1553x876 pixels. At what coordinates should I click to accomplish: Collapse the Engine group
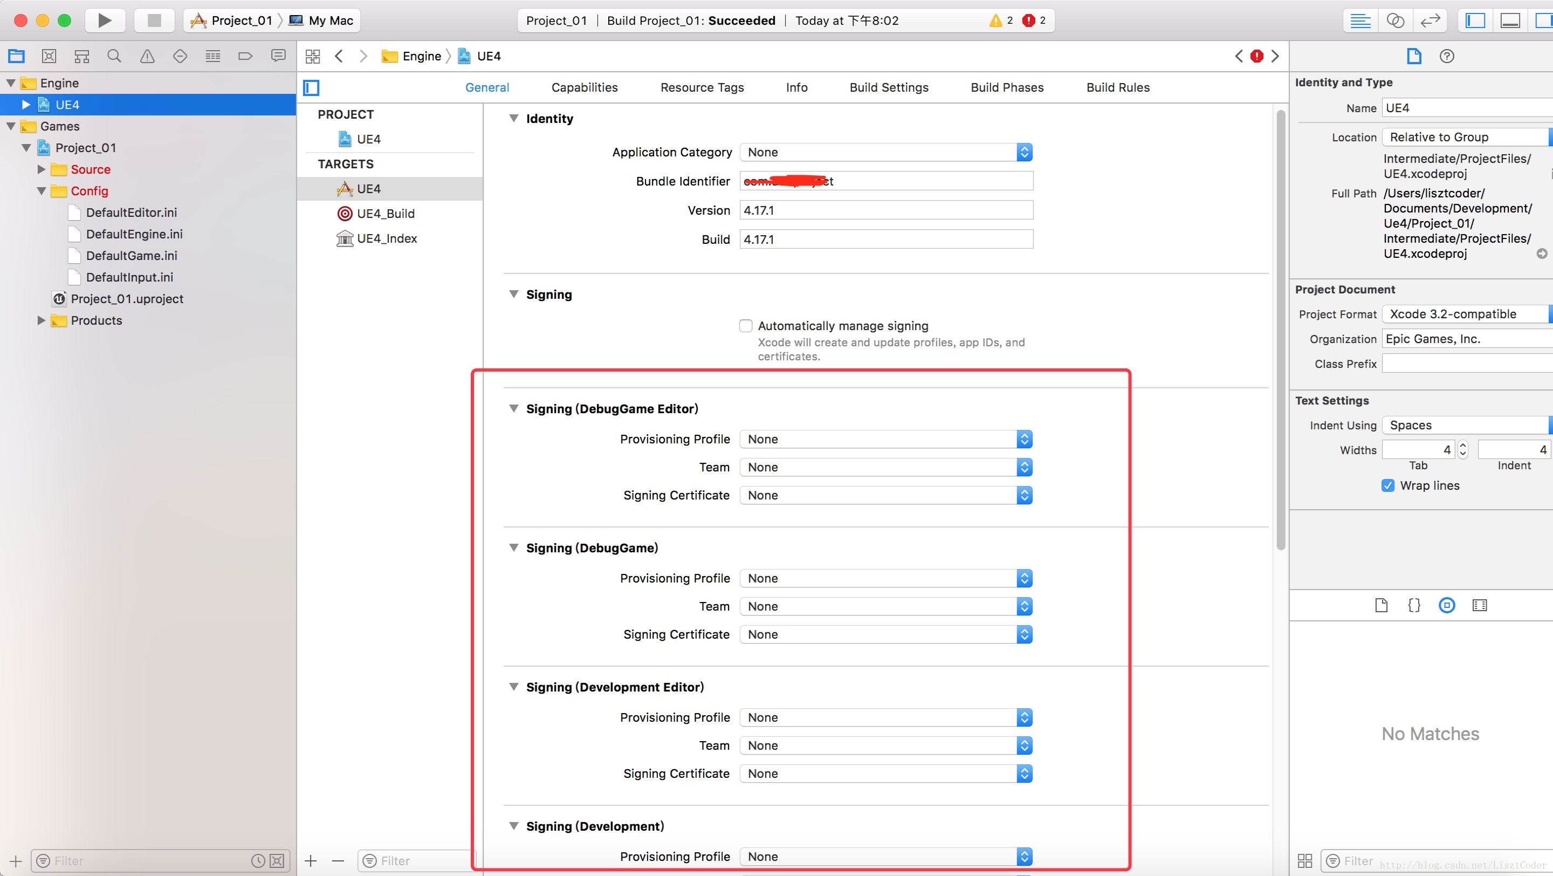tap(11, 83)
